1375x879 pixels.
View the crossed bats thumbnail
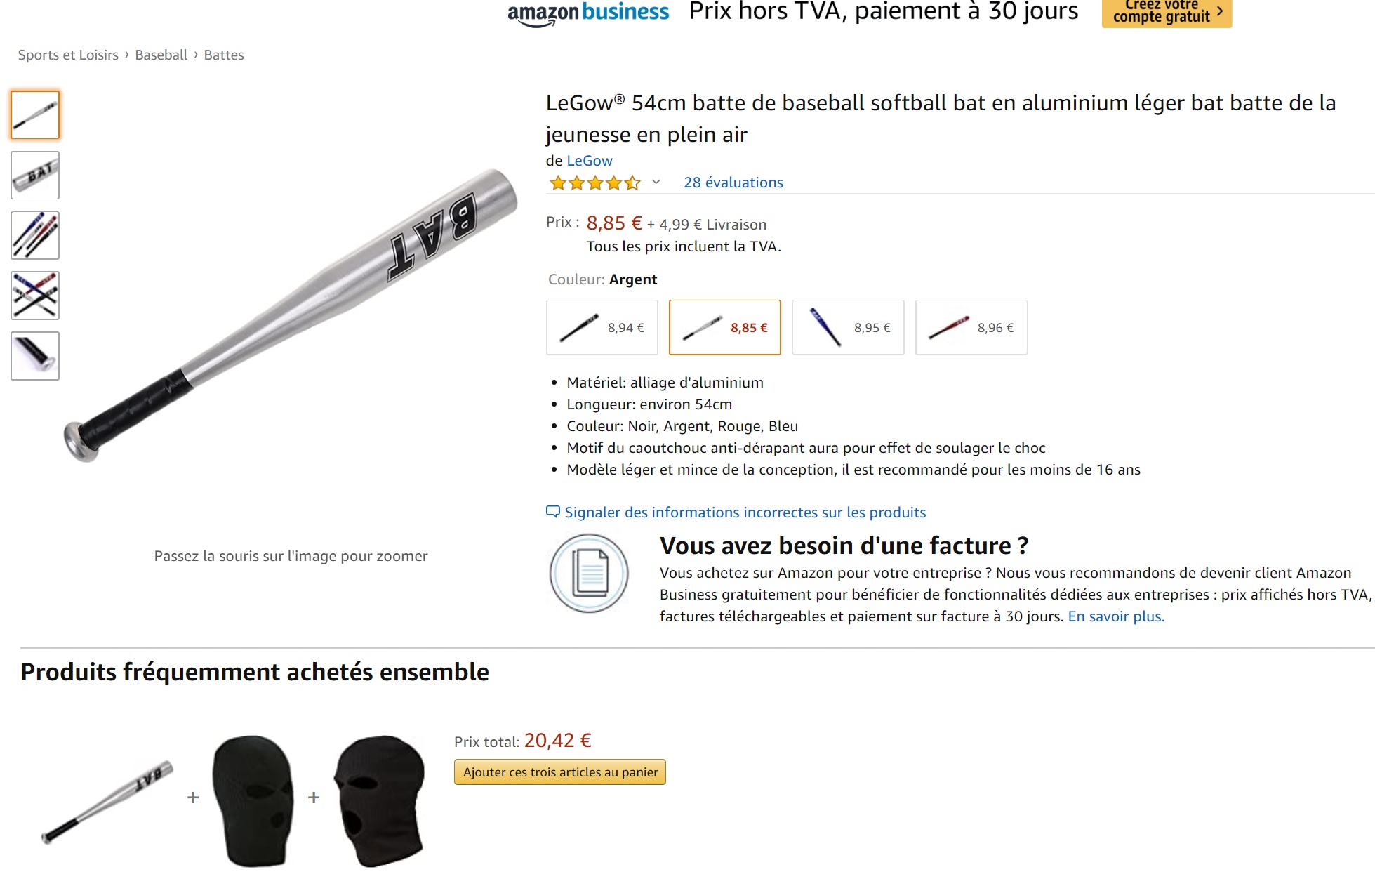point(35,296)
